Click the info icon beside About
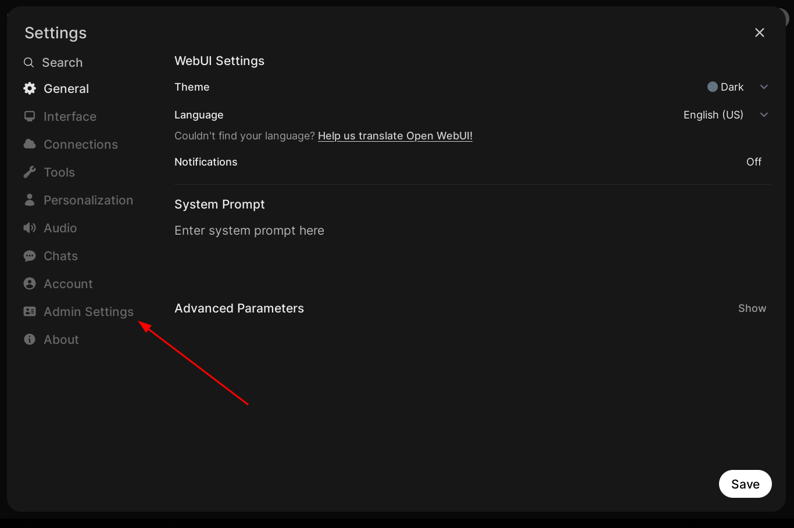This screenshot has width=794, height=528. tap(30, 339)
